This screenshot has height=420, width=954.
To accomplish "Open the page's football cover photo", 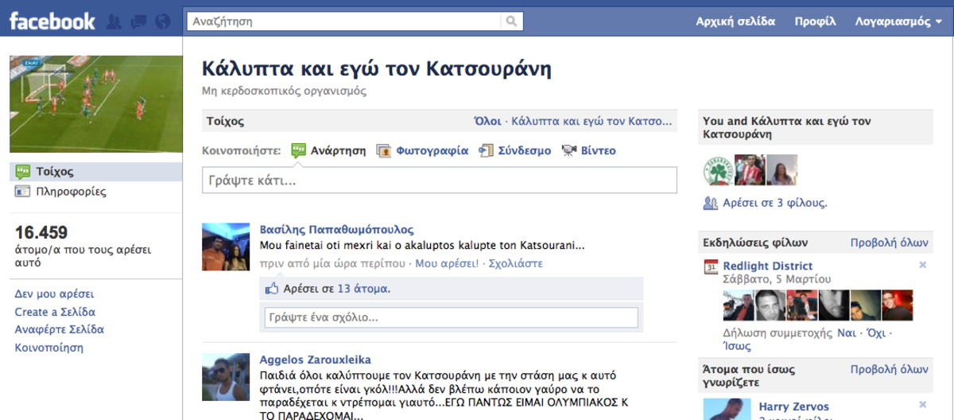I will pyautogui.click(x=96, y=104).
